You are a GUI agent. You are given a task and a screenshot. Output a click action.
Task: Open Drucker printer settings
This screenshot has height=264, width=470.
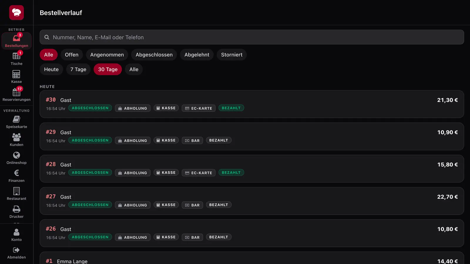click(x=16, y=212)
